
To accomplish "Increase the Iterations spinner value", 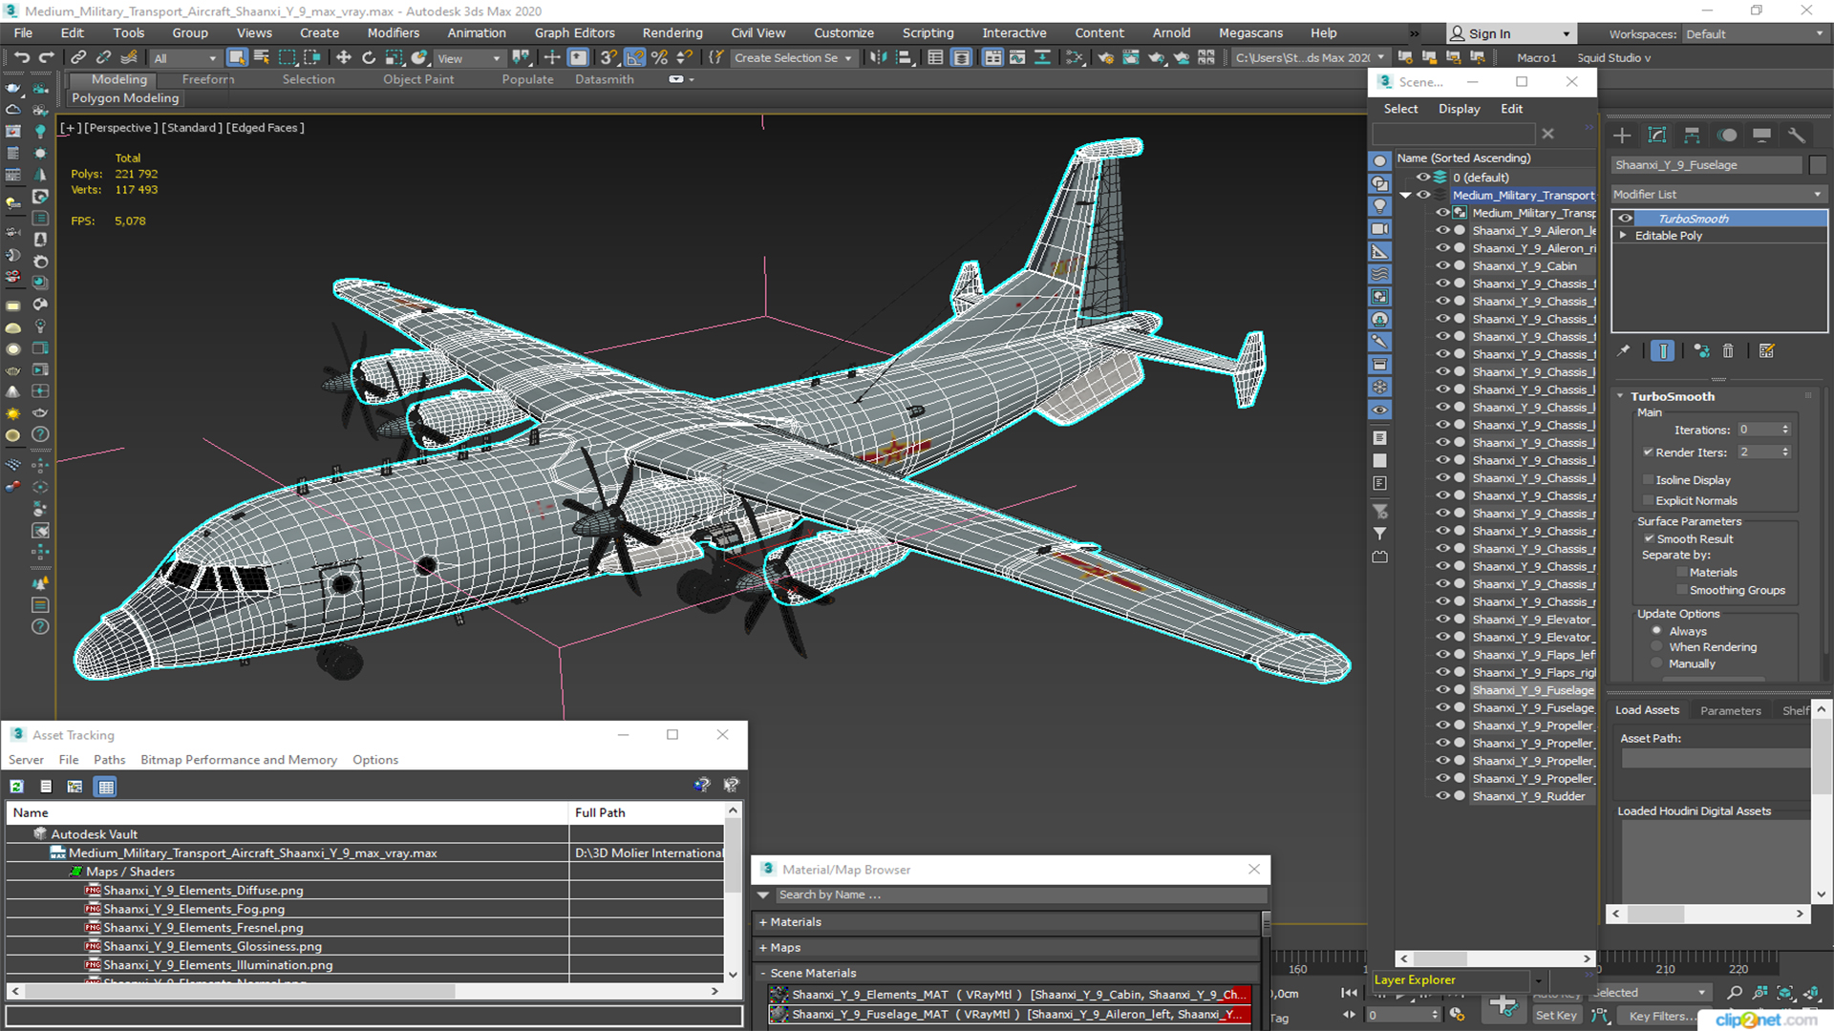I will 1785,426.
